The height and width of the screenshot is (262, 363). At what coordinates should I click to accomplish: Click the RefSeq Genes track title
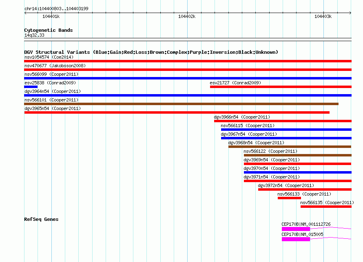point(41,219)
